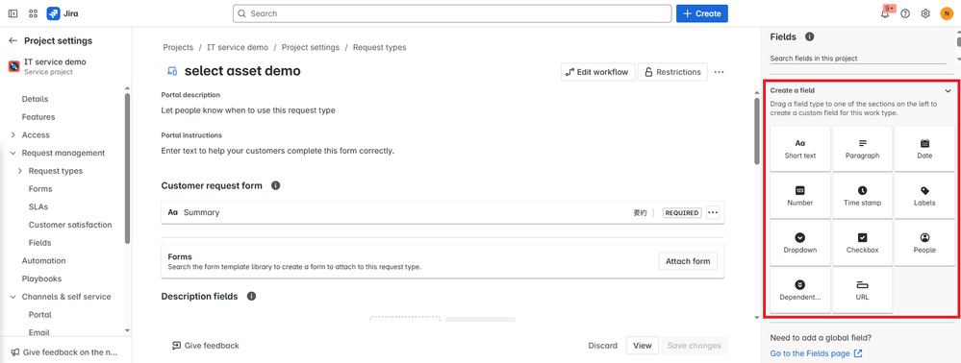
Task: Pick the Checkbox field type tile
Action: point(862,243)
